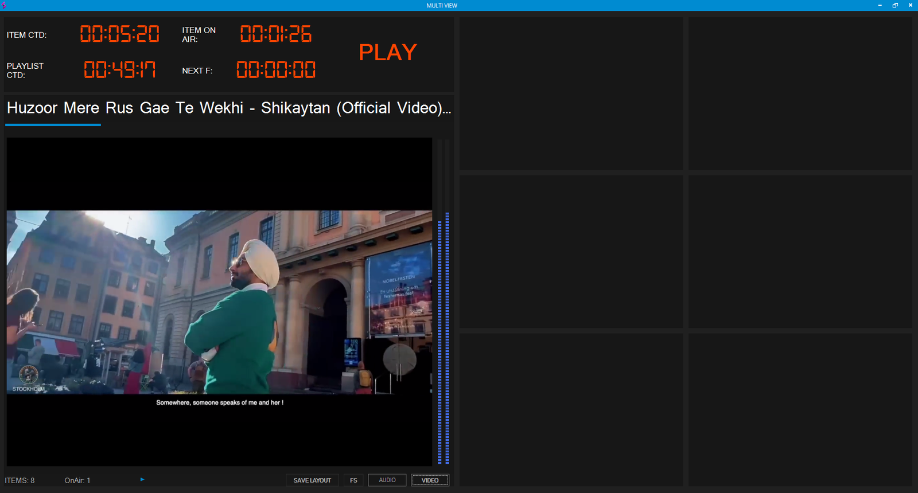The image size is (918, 493).
Task: Click the small blue play arrow icon
Action: tap(142, 479)
